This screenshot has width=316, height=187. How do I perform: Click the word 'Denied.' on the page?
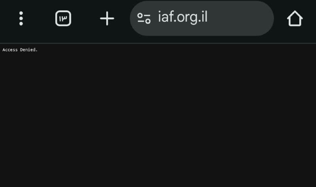tap(29, 50)
